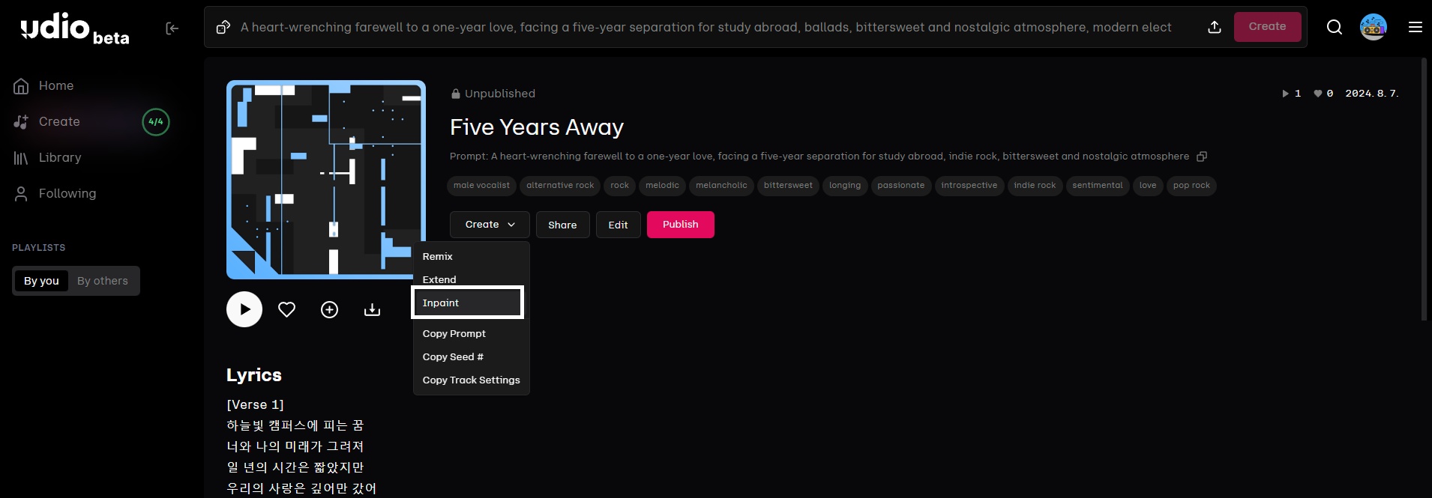Open the hamburger menu icon
1432x498 pixels.
[1415, 27]
